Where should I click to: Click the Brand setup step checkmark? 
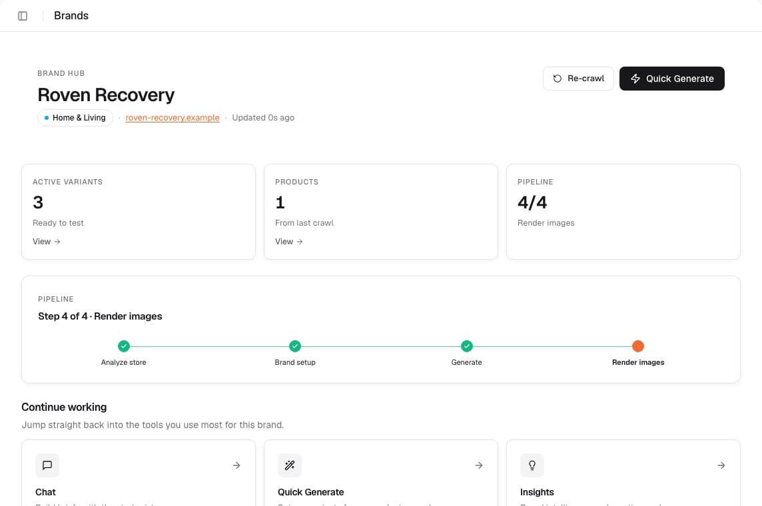295,346
